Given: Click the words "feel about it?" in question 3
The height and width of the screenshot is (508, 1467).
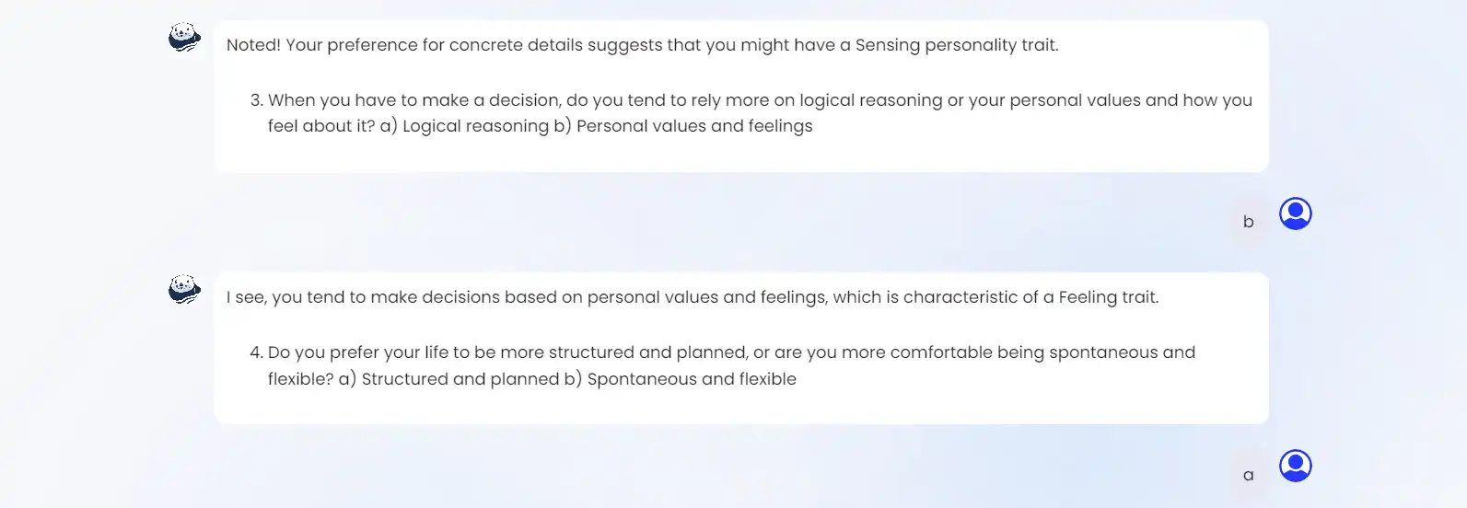Looking at the screenshot, I should pyautogui.click(x=321, y=126).
